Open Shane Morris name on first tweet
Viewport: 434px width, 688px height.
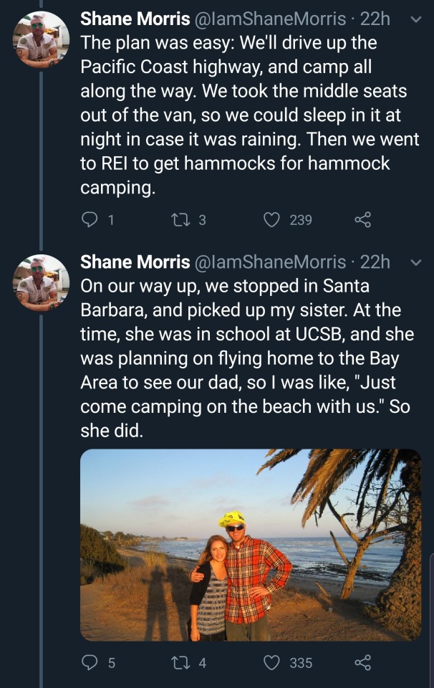pyautogui.click(x=135, y=19)
